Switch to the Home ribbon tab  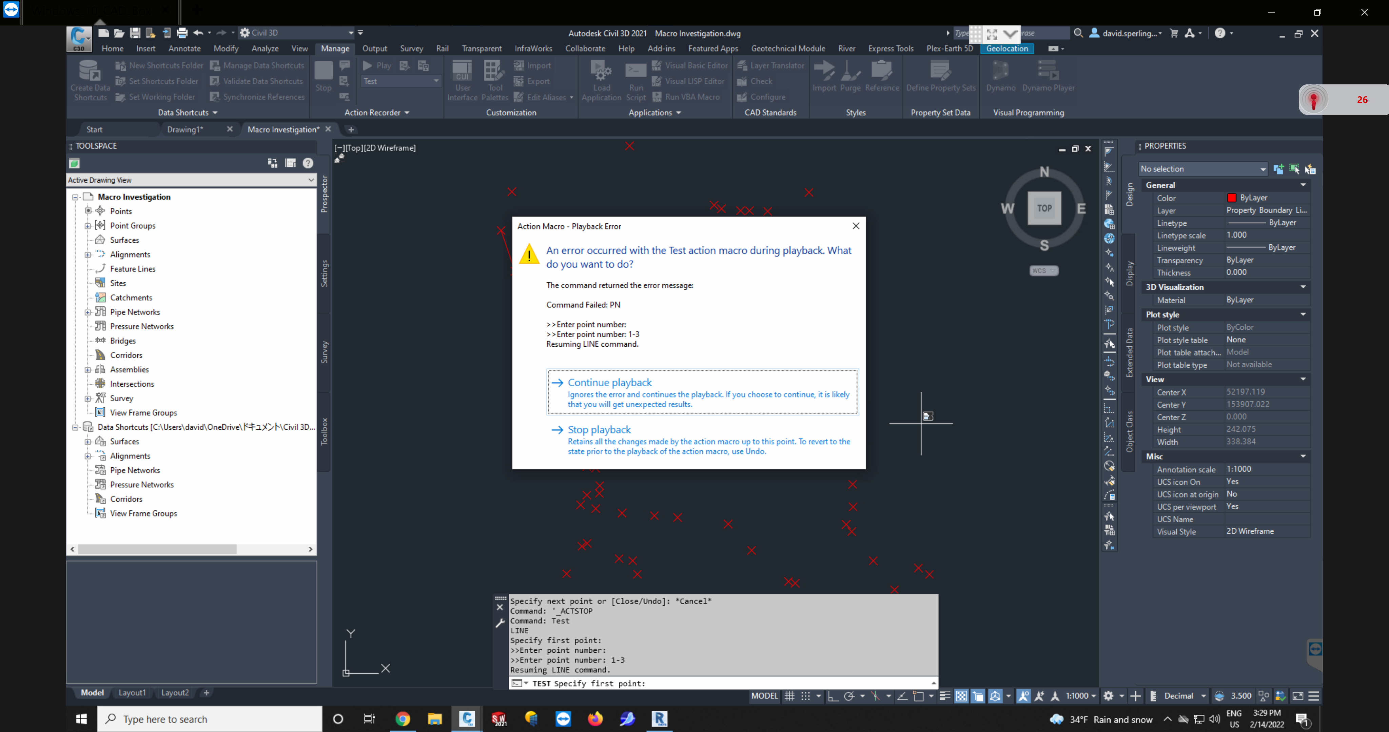(x=112, y=48)
